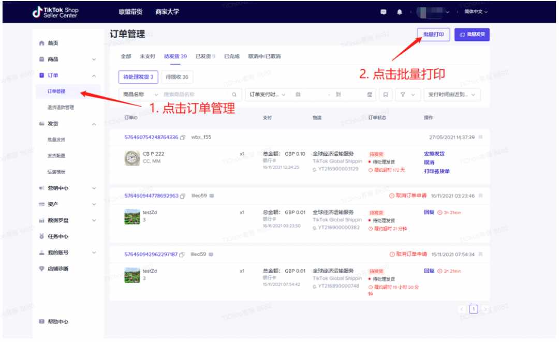Copy order ID 576460944778692963 using copy icon
559x342 pixels.
[183, 196]
